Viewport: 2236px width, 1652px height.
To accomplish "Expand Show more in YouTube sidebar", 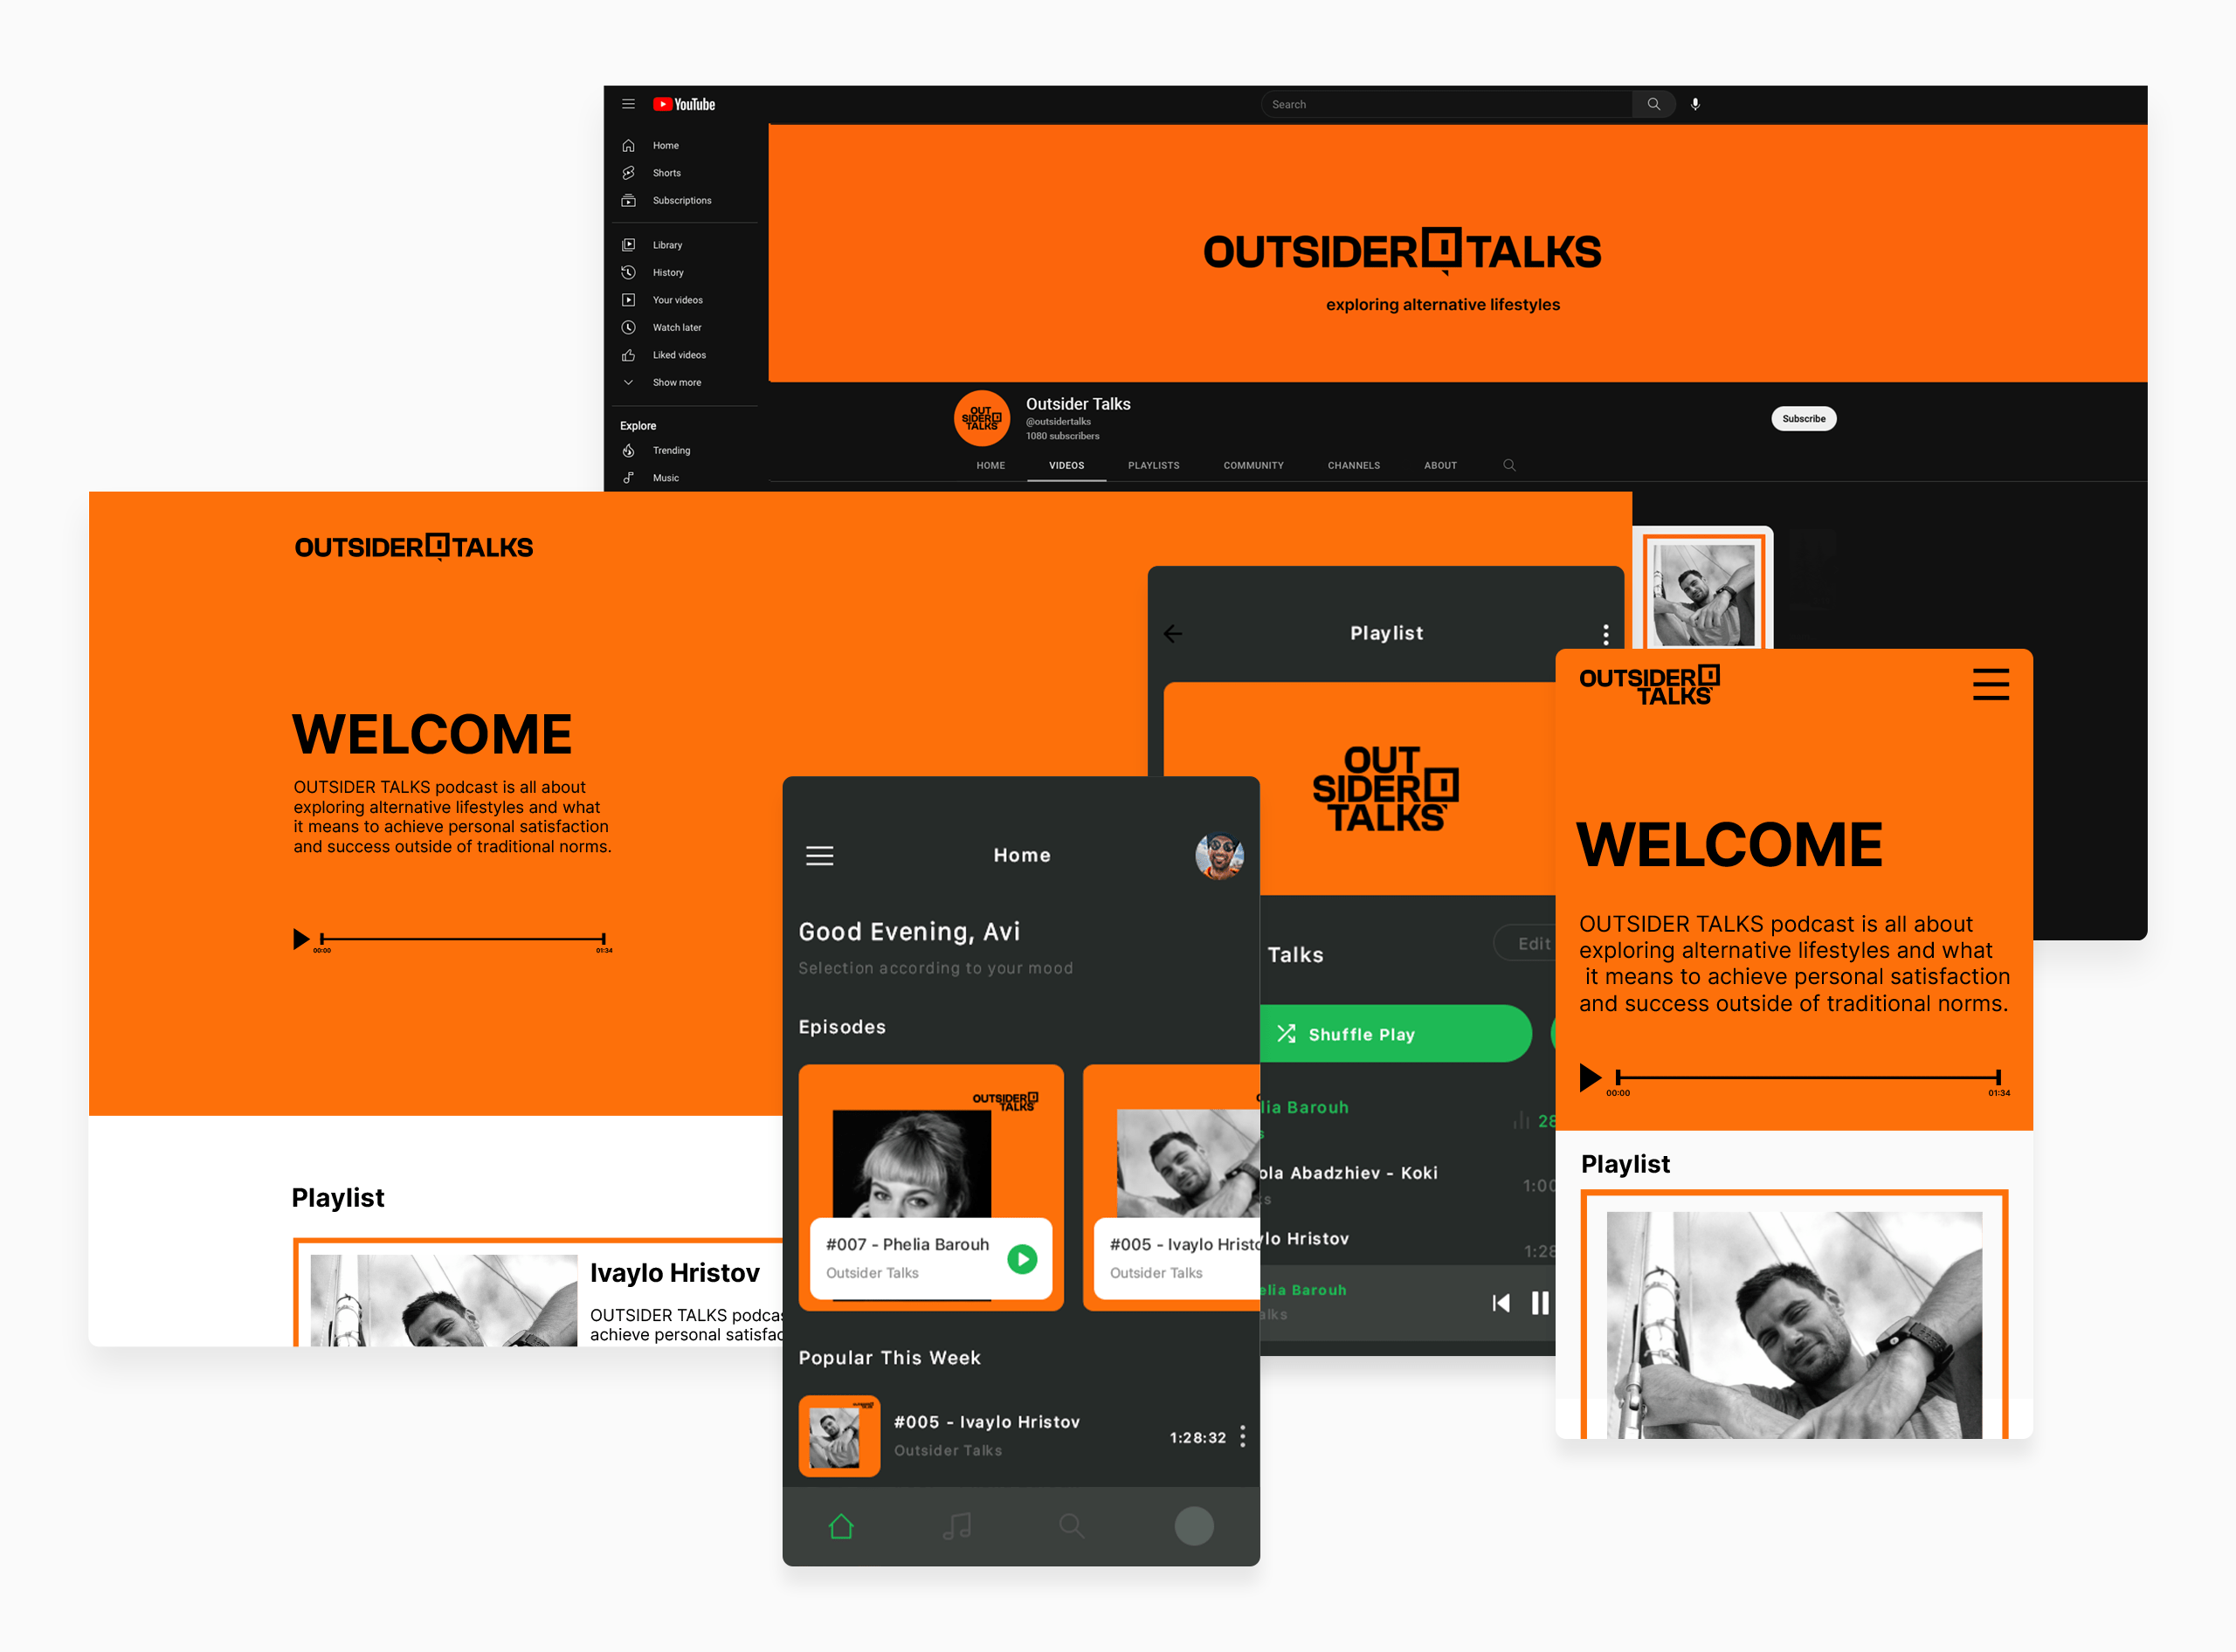I will (675, 382).
